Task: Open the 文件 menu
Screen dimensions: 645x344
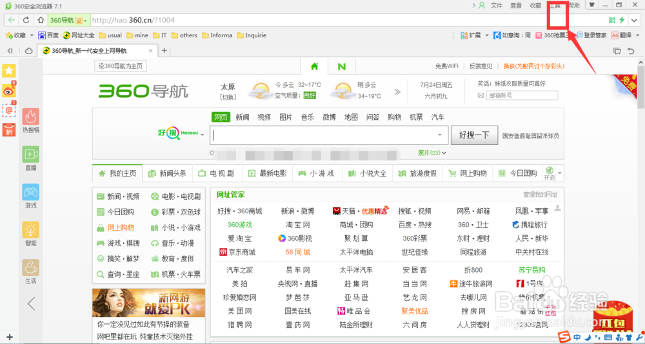Action: (x=497, y=5)
